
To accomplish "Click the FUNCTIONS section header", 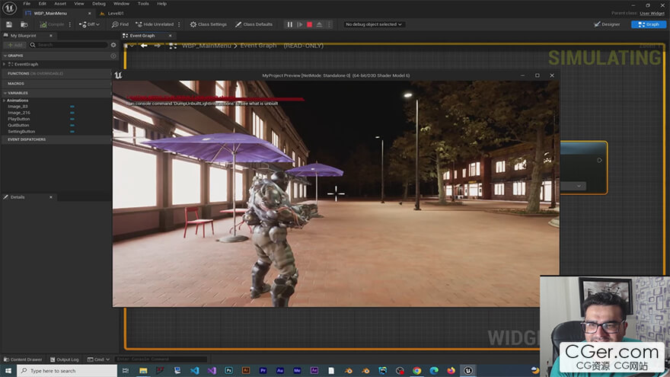I will pyautogui.click(x=56, y=74).
